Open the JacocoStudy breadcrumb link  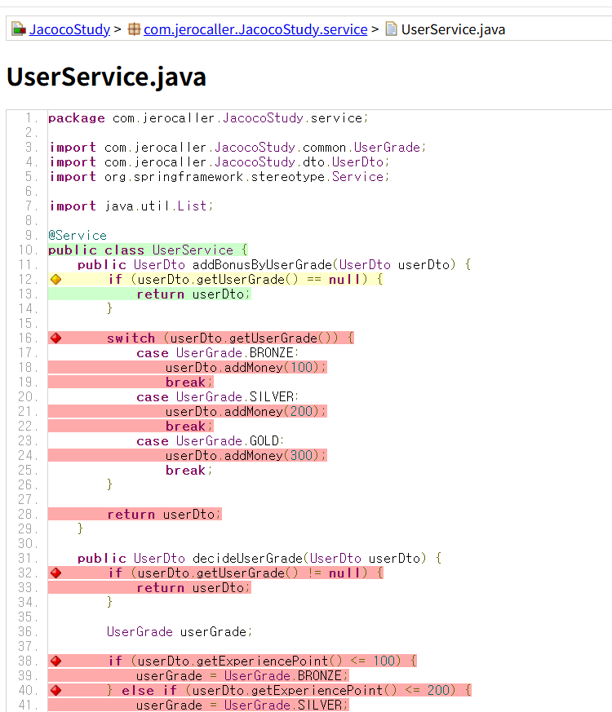pyautogui.click(x=69, y=29)
